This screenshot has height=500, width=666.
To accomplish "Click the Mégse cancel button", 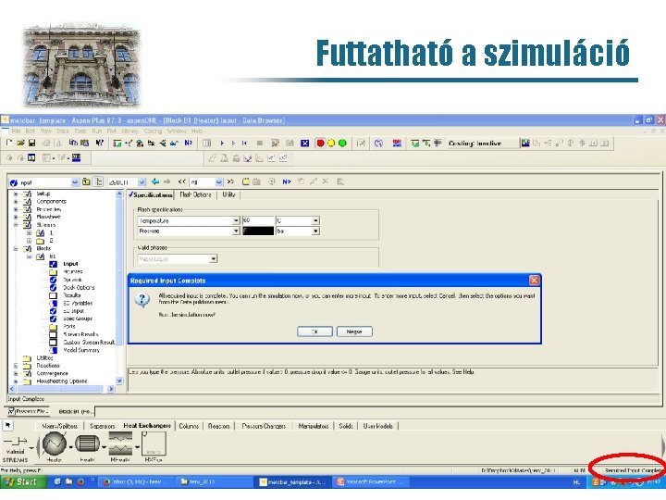I will [x=354, y=331].
